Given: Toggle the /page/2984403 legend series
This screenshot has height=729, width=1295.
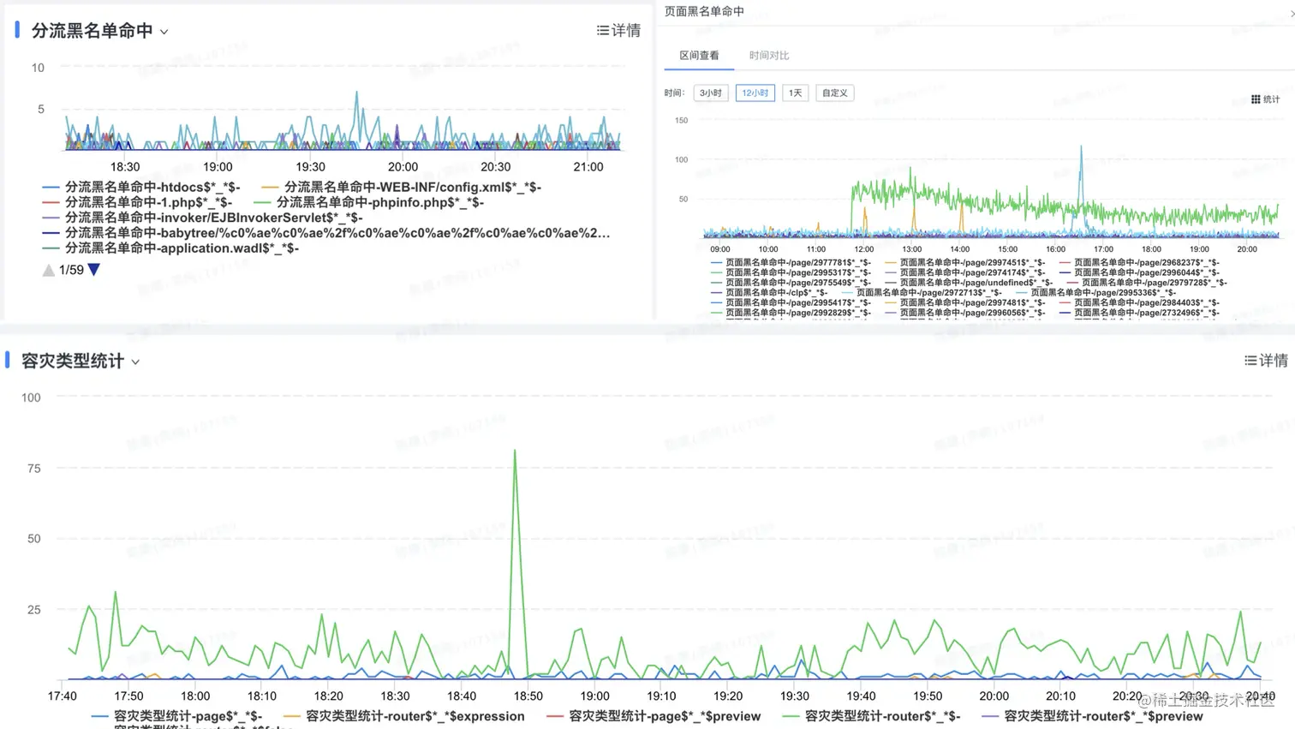Looking at the screenshot, I should point(1139,302).
